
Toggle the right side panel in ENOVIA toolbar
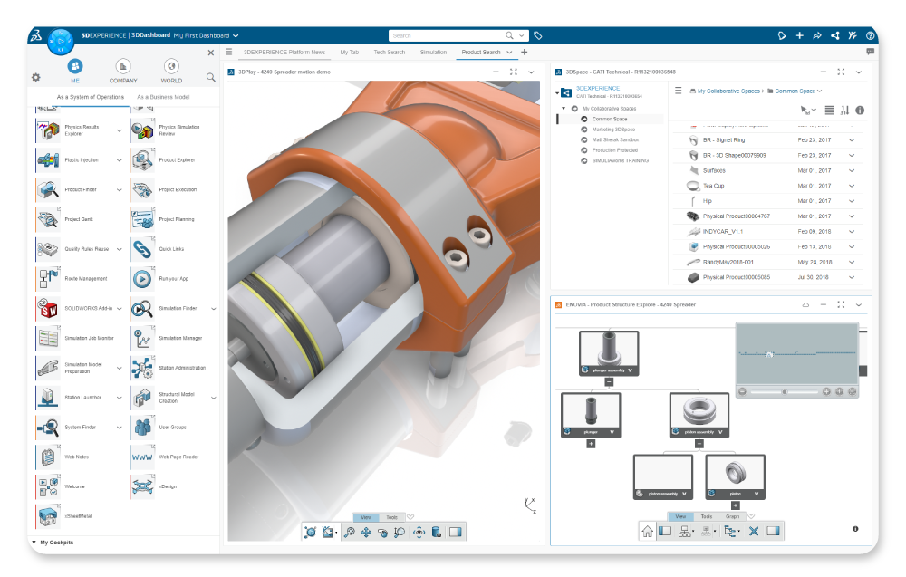(773, 532)
